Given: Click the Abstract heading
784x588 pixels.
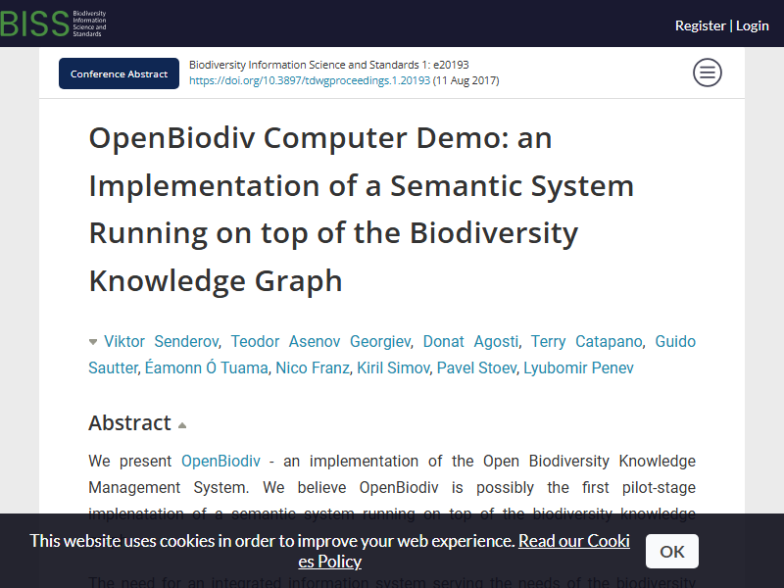Looking at the screenshot, I should 129,423.
